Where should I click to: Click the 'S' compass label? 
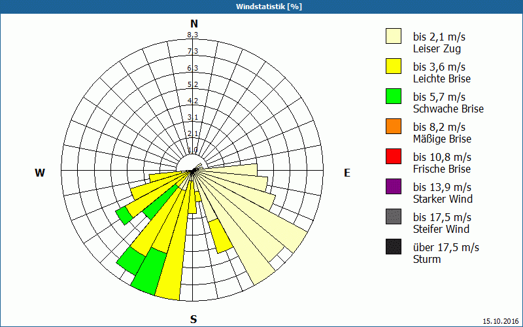194,319
